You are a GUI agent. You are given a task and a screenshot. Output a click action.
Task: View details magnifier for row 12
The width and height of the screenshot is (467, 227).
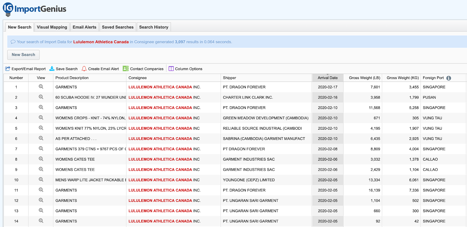(x=41, y=200)
